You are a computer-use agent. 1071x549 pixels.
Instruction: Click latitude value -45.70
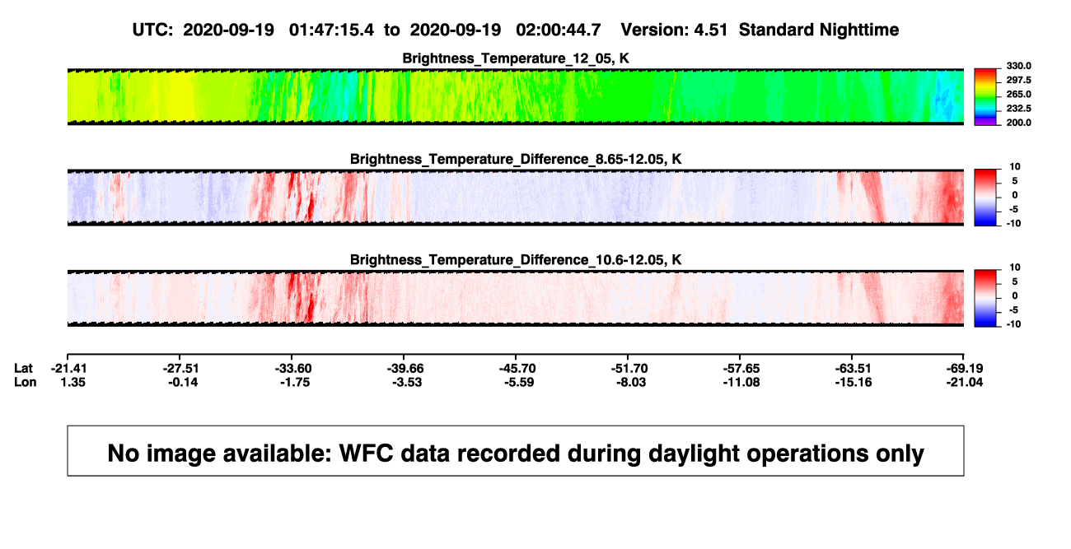coord(516,368)
